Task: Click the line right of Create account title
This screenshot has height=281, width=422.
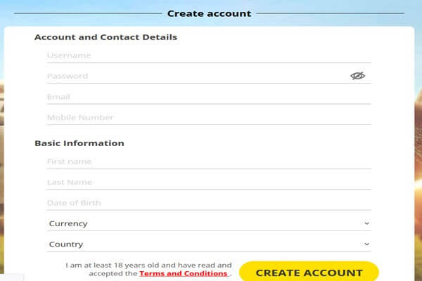Action: coord(329,13)
